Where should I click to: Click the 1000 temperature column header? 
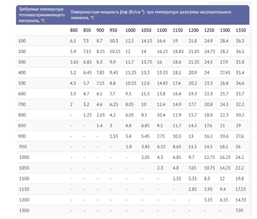(130, 30)
